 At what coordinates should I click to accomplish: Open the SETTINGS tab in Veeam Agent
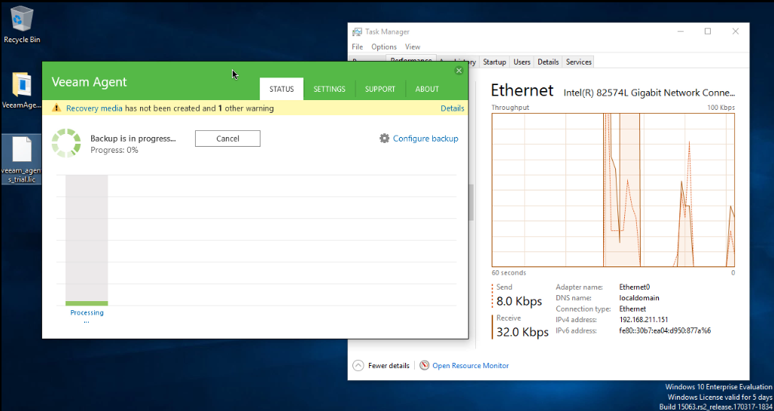[x=329, y=89]
